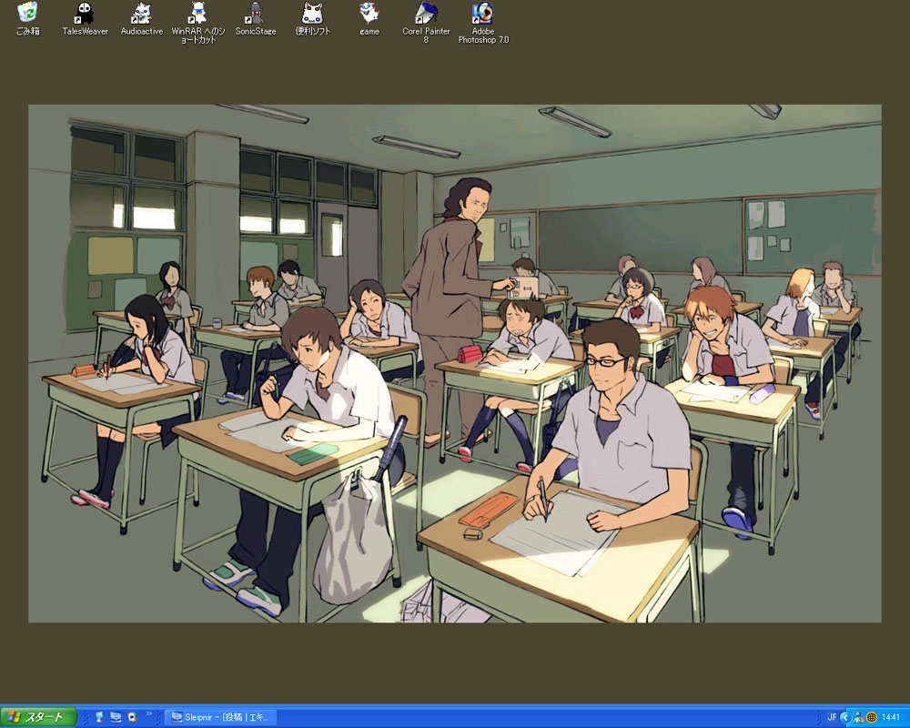Open the SonicStage desktop shortcut
910x728 pixels.
click(256, 18)
